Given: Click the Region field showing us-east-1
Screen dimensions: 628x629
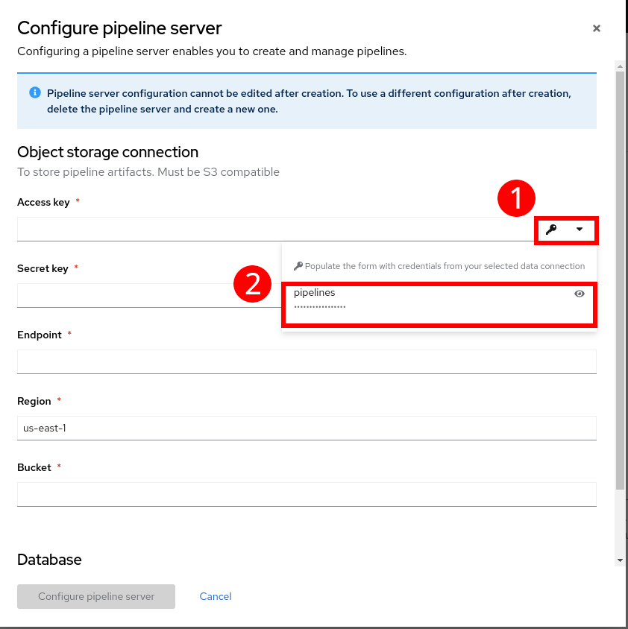Looking at the screenshot, I should point(306,429).
